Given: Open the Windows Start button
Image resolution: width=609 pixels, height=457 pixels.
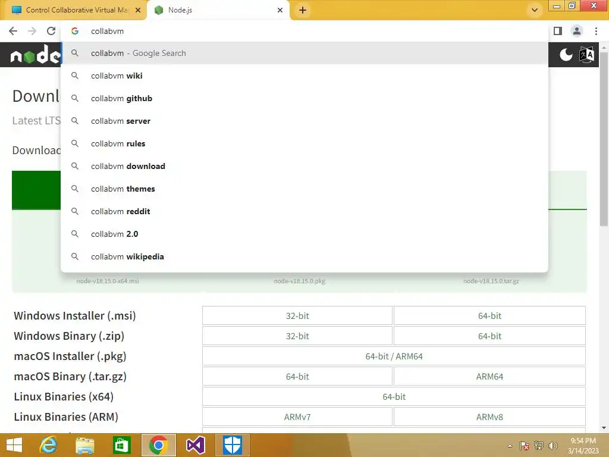Looking at the screenshot, I should coord(14,445).
